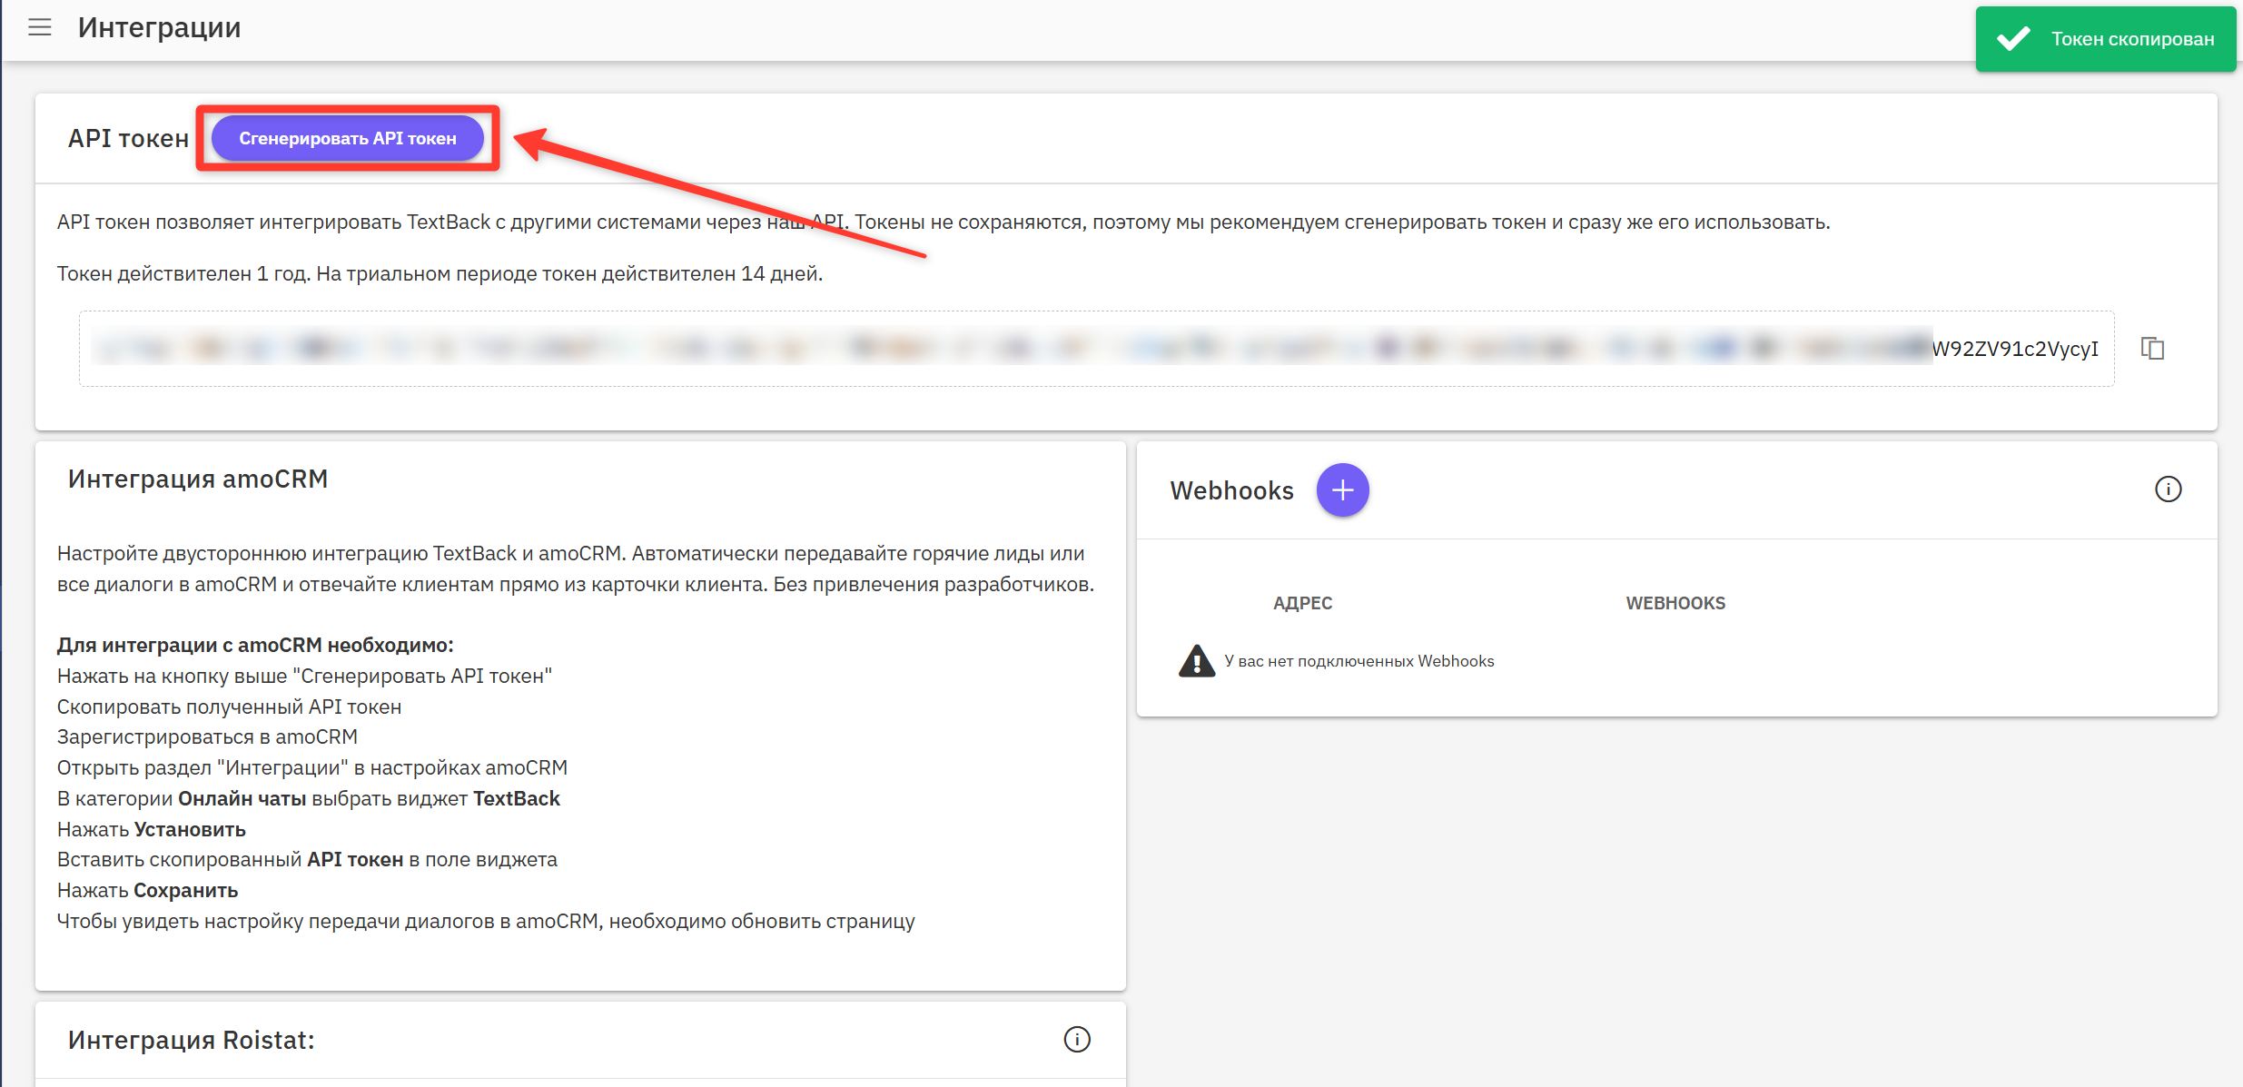The image size is (2243, 1087).
Task: Click the bold "Онлайн чаты" text
Action: [x=242, y=798]
